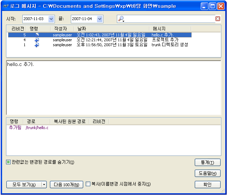This screenshot has height=195, width=227.
Task: Click the action icon for revision 5
Action: coord(37,35)
